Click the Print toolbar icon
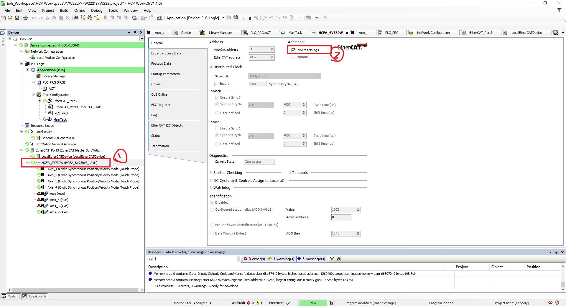This screenshot has height=306, width=566. (25, 18)
